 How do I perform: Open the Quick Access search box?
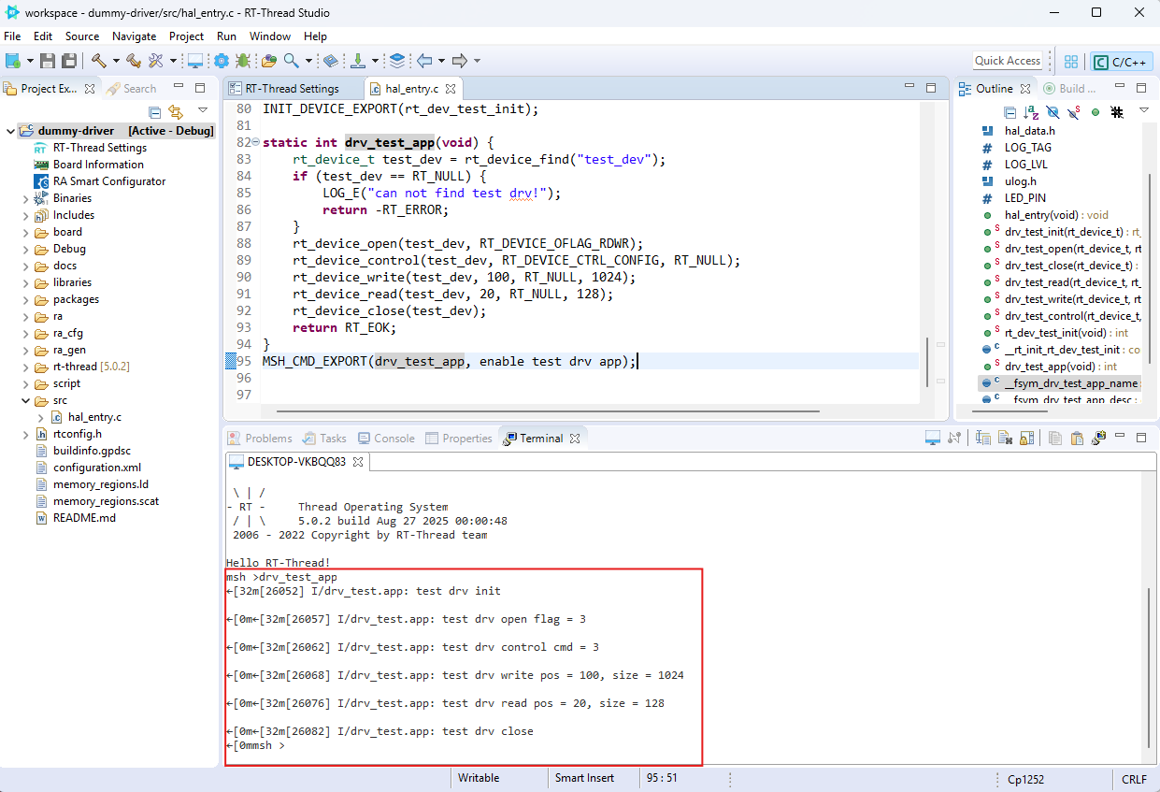point(1007,61)
